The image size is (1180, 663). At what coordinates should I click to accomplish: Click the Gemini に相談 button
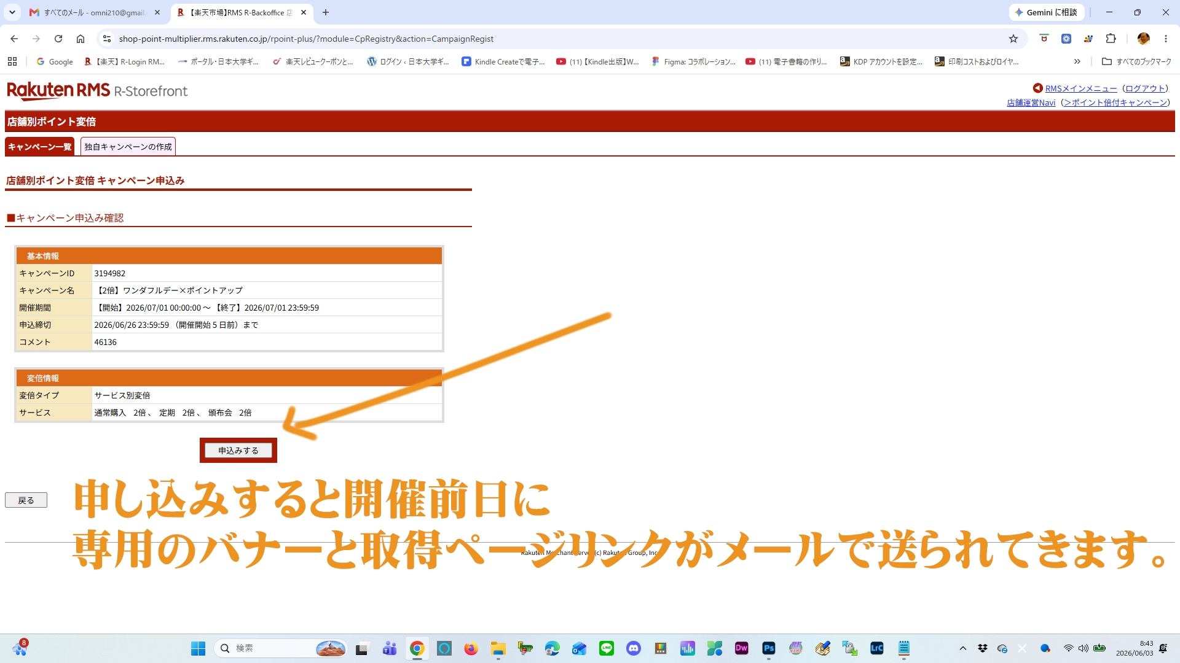click(1046, 12)
